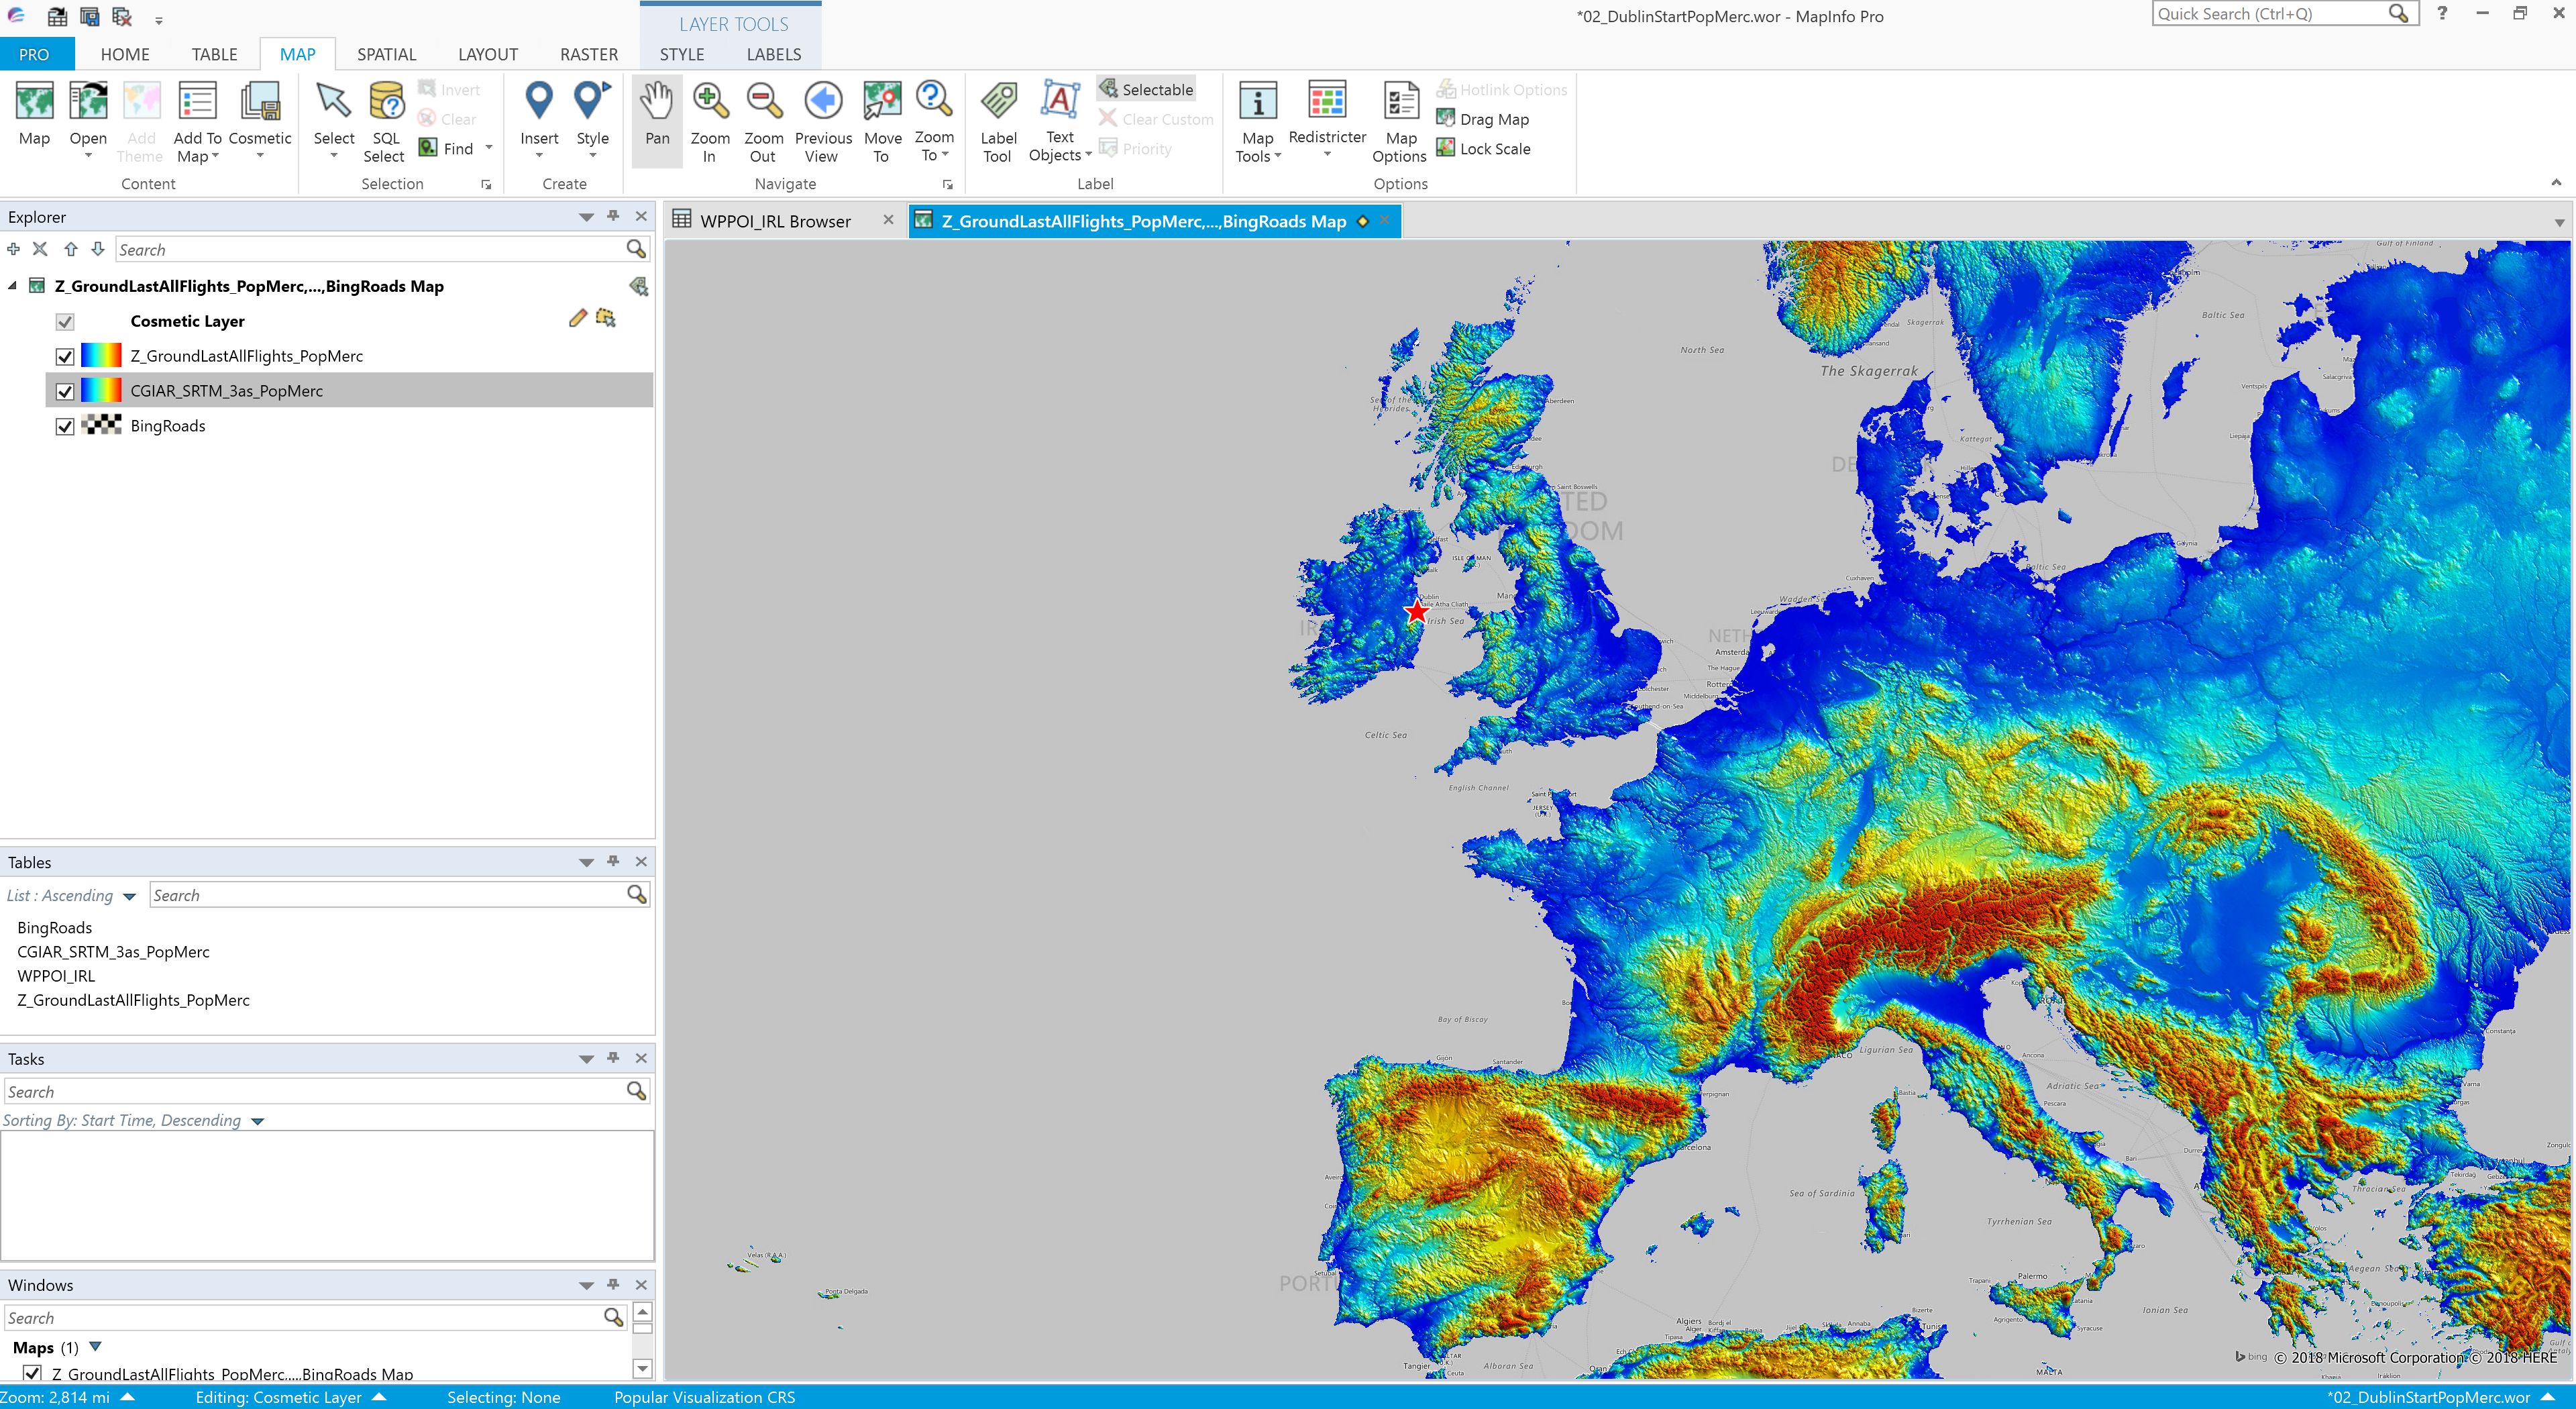This screenshot has height=1409, width=2576.
Task: Open Explorer panel options arrow
Action: pos(586,217)
